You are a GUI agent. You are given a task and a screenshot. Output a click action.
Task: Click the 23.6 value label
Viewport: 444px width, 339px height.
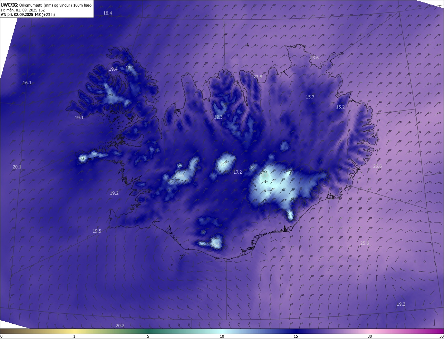click(314, 58)
